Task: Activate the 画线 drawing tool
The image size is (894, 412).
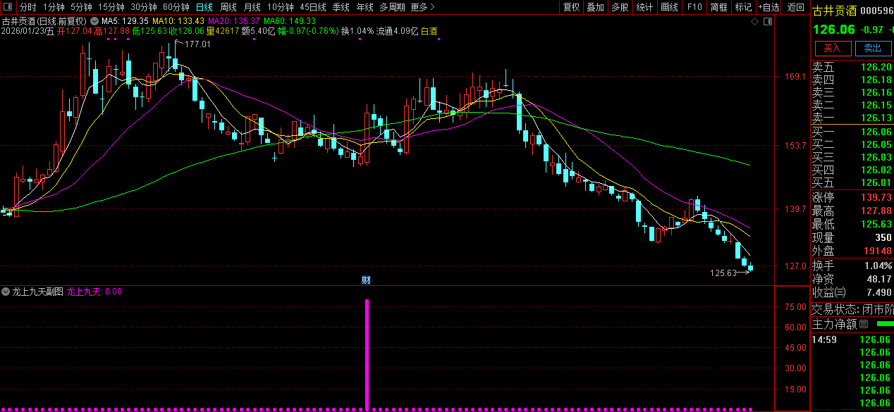Action: click(x=669, y=7)
